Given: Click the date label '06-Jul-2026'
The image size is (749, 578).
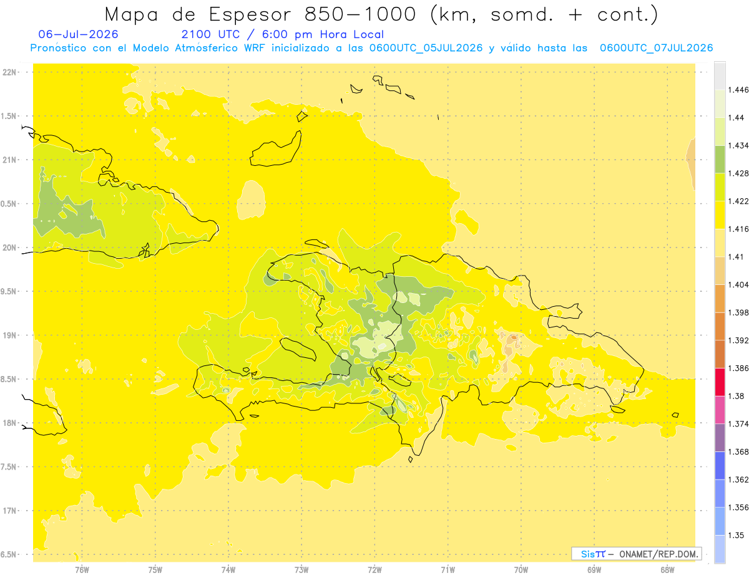Looking at the screenshot, I should [x=78, y=34].
